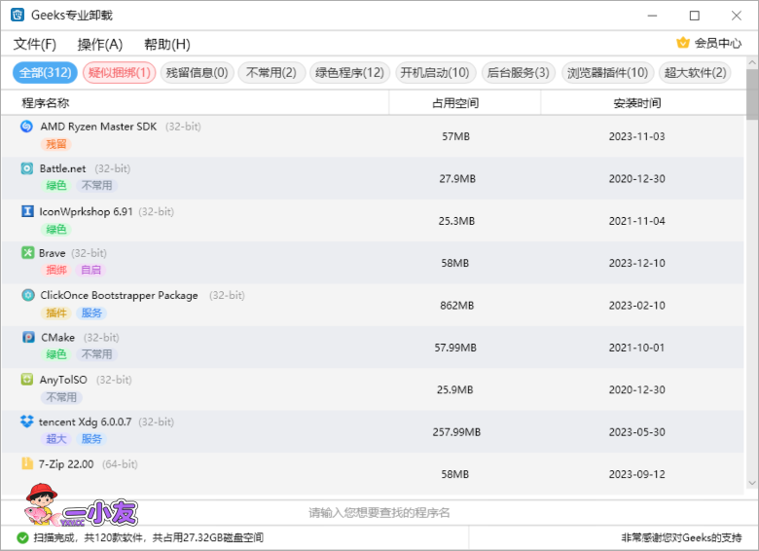Click the ClickOnce Bootstrapper Package icon
The width and height of the screenshot is (759, 551).
tap(28, 295)
